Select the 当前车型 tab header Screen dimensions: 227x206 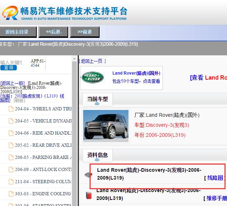click(97, 100)
